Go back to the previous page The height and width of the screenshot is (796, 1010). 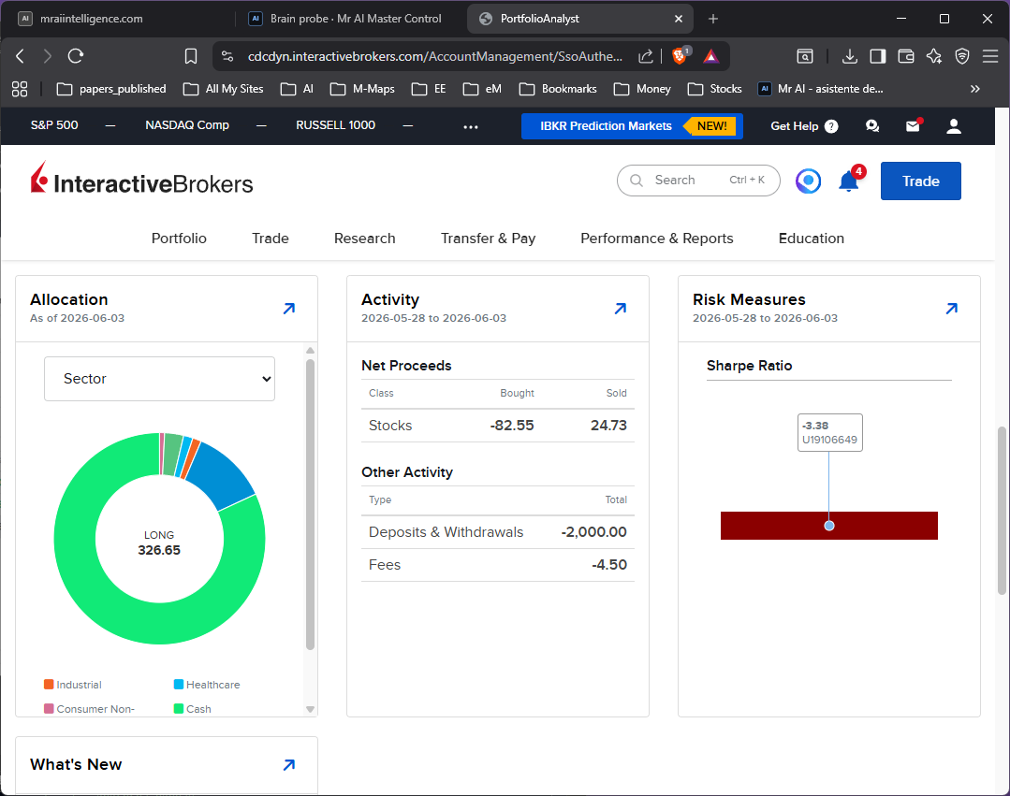pyautogui.click(x=20, y=56)
